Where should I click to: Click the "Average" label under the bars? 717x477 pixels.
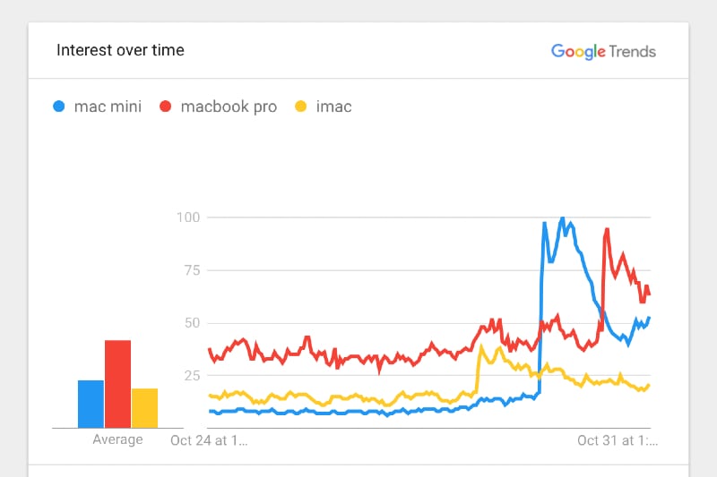pos(117,439)
